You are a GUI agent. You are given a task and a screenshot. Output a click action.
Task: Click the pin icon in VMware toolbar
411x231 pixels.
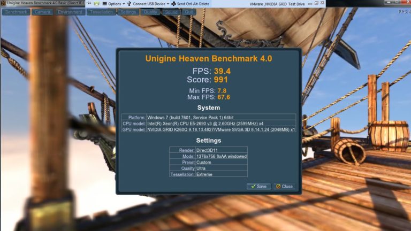89,3
